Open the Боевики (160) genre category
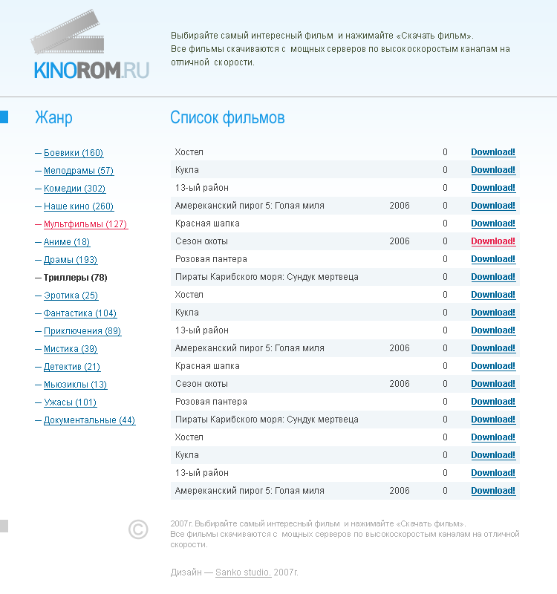The height and width of the screenshot is (594, 557). click(73, 152)
